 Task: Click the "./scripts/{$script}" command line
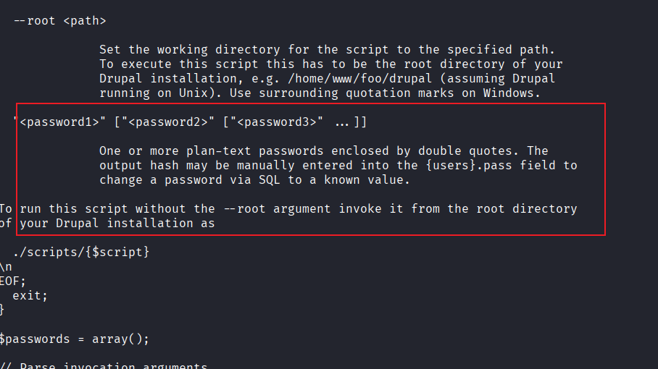click(x=80, y=253)
